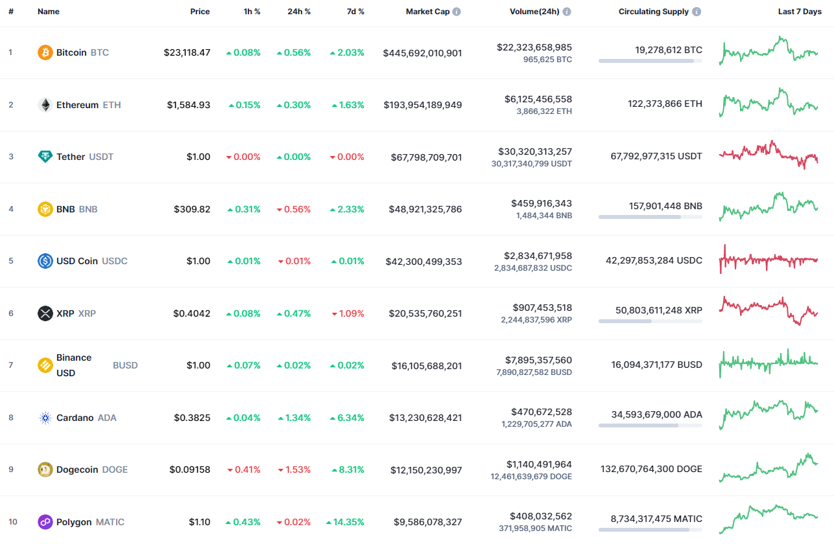Open the Volume(24h) info tooltip icon
834x544 pixels.
(566, 11)
